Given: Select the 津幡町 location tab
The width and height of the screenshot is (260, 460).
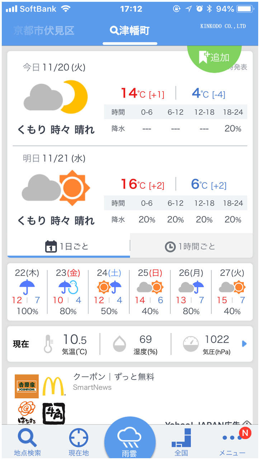Looking at the screenshot, I should click(x=130, y=31).
